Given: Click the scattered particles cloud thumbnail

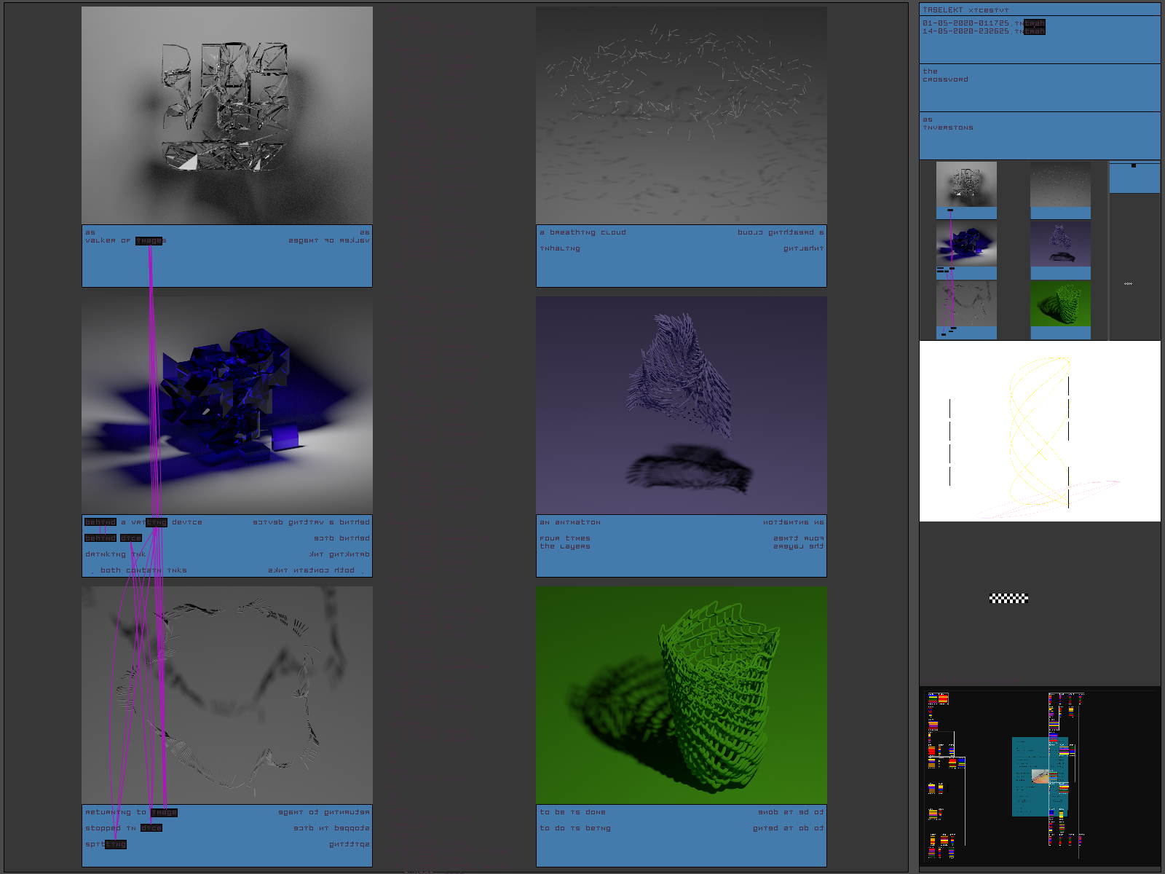Looking at the screenshot, I should pos(1060,184).
